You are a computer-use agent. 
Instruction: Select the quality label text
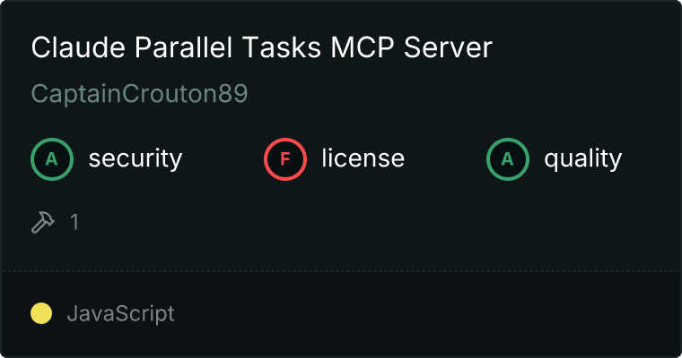pyautogui.click(x=582, y=159)
